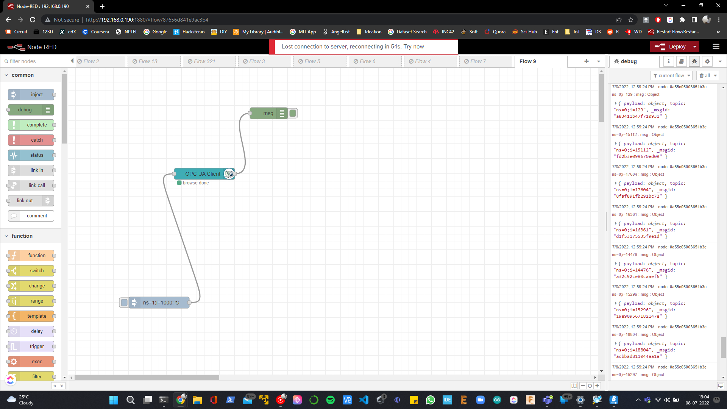Click the add new flow plus icon
The height and width of the screenshot is (409, 727).
(587, 61)
